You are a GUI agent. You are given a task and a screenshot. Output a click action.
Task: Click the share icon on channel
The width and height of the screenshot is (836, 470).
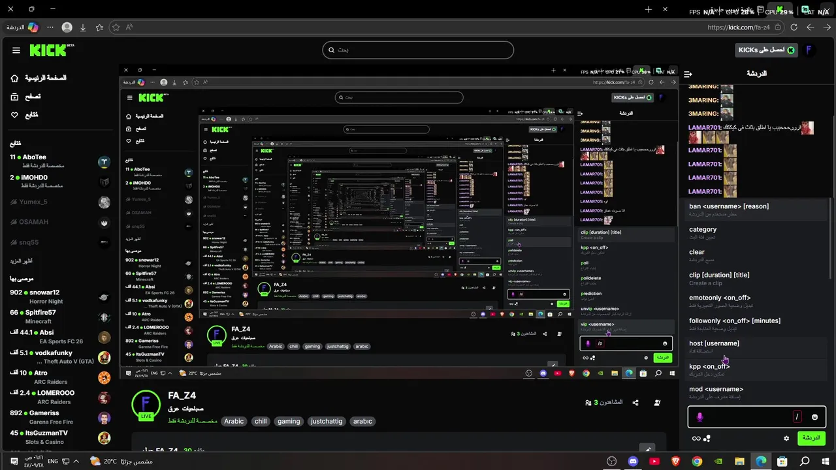(x=635, y=403)
